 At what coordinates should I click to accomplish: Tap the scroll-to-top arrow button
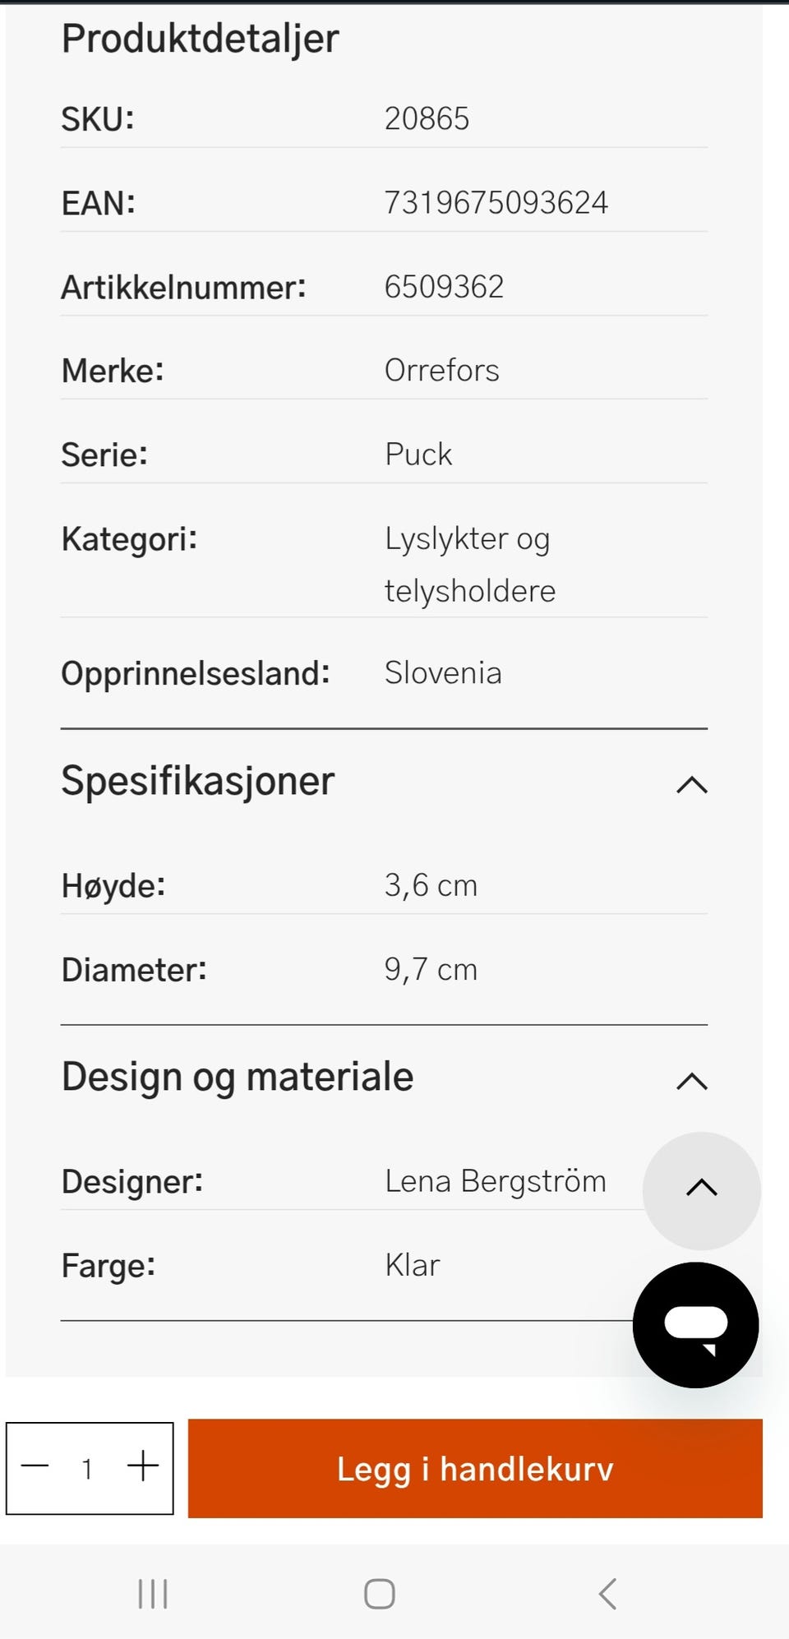coord(701,1190)
